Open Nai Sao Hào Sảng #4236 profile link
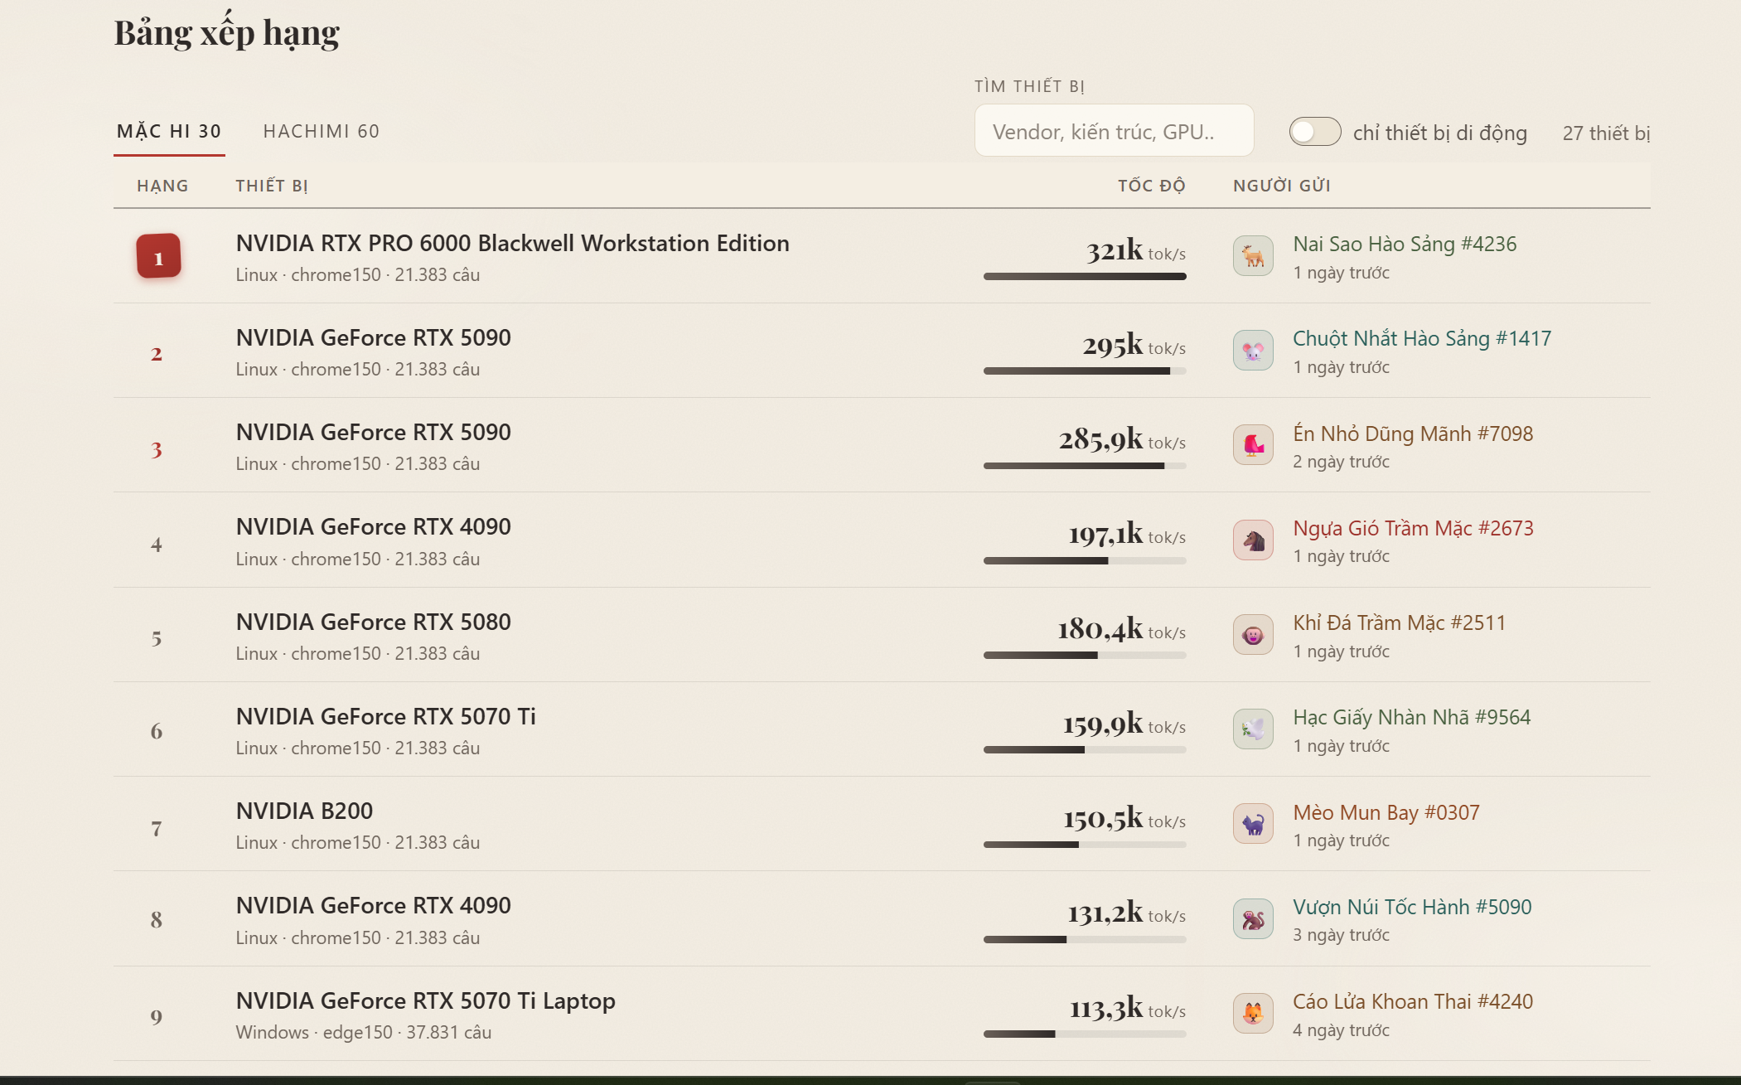Viewport: 1741px width, 1085px height. tap(1405, 245)
